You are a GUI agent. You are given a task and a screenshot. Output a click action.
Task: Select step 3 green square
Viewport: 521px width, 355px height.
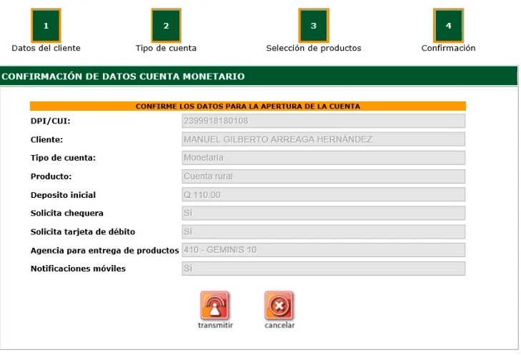(314, 26)
